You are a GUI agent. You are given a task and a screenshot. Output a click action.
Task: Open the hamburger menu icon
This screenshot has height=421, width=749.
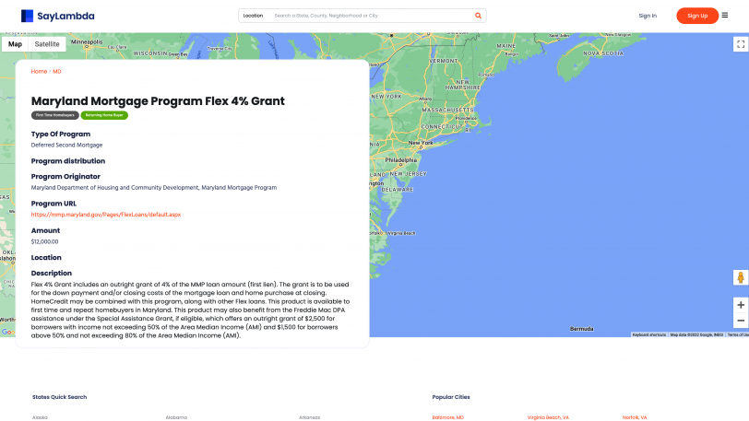click(x=724, y=15)
